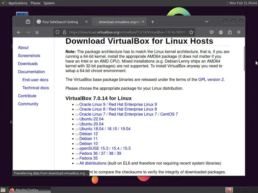
Task: Open the Technical docs link
Action: 36,88
